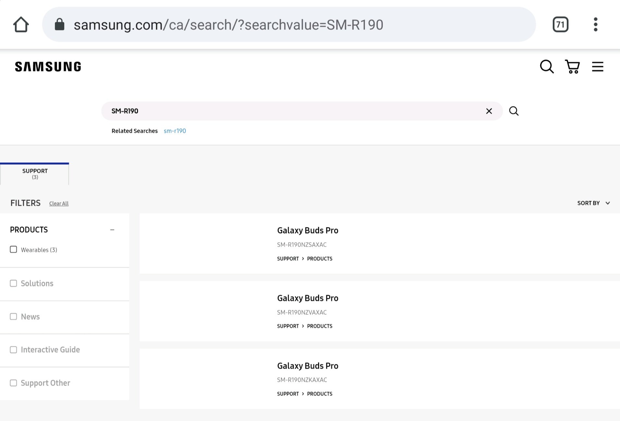Expand the Sort By dropdown
This screenshot has width=620, height=421.
(x=593, y=203)
